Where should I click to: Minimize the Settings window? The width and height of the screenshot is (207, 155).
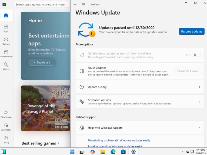(x=186, y=3)
